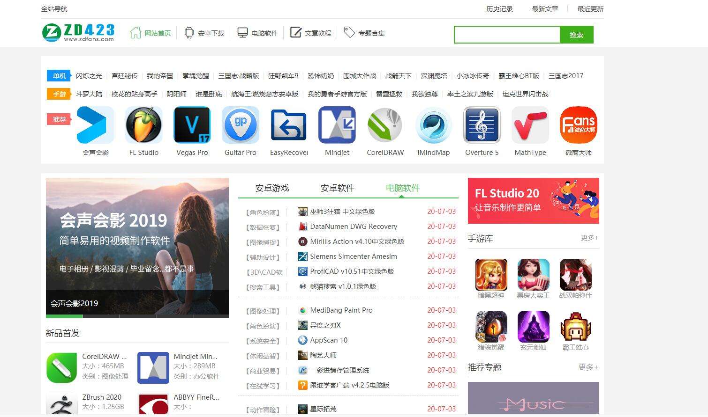Screen dimensions: 708x417
Task: Switch to the 安卓游戏 tab
Action: coord(272,188)
